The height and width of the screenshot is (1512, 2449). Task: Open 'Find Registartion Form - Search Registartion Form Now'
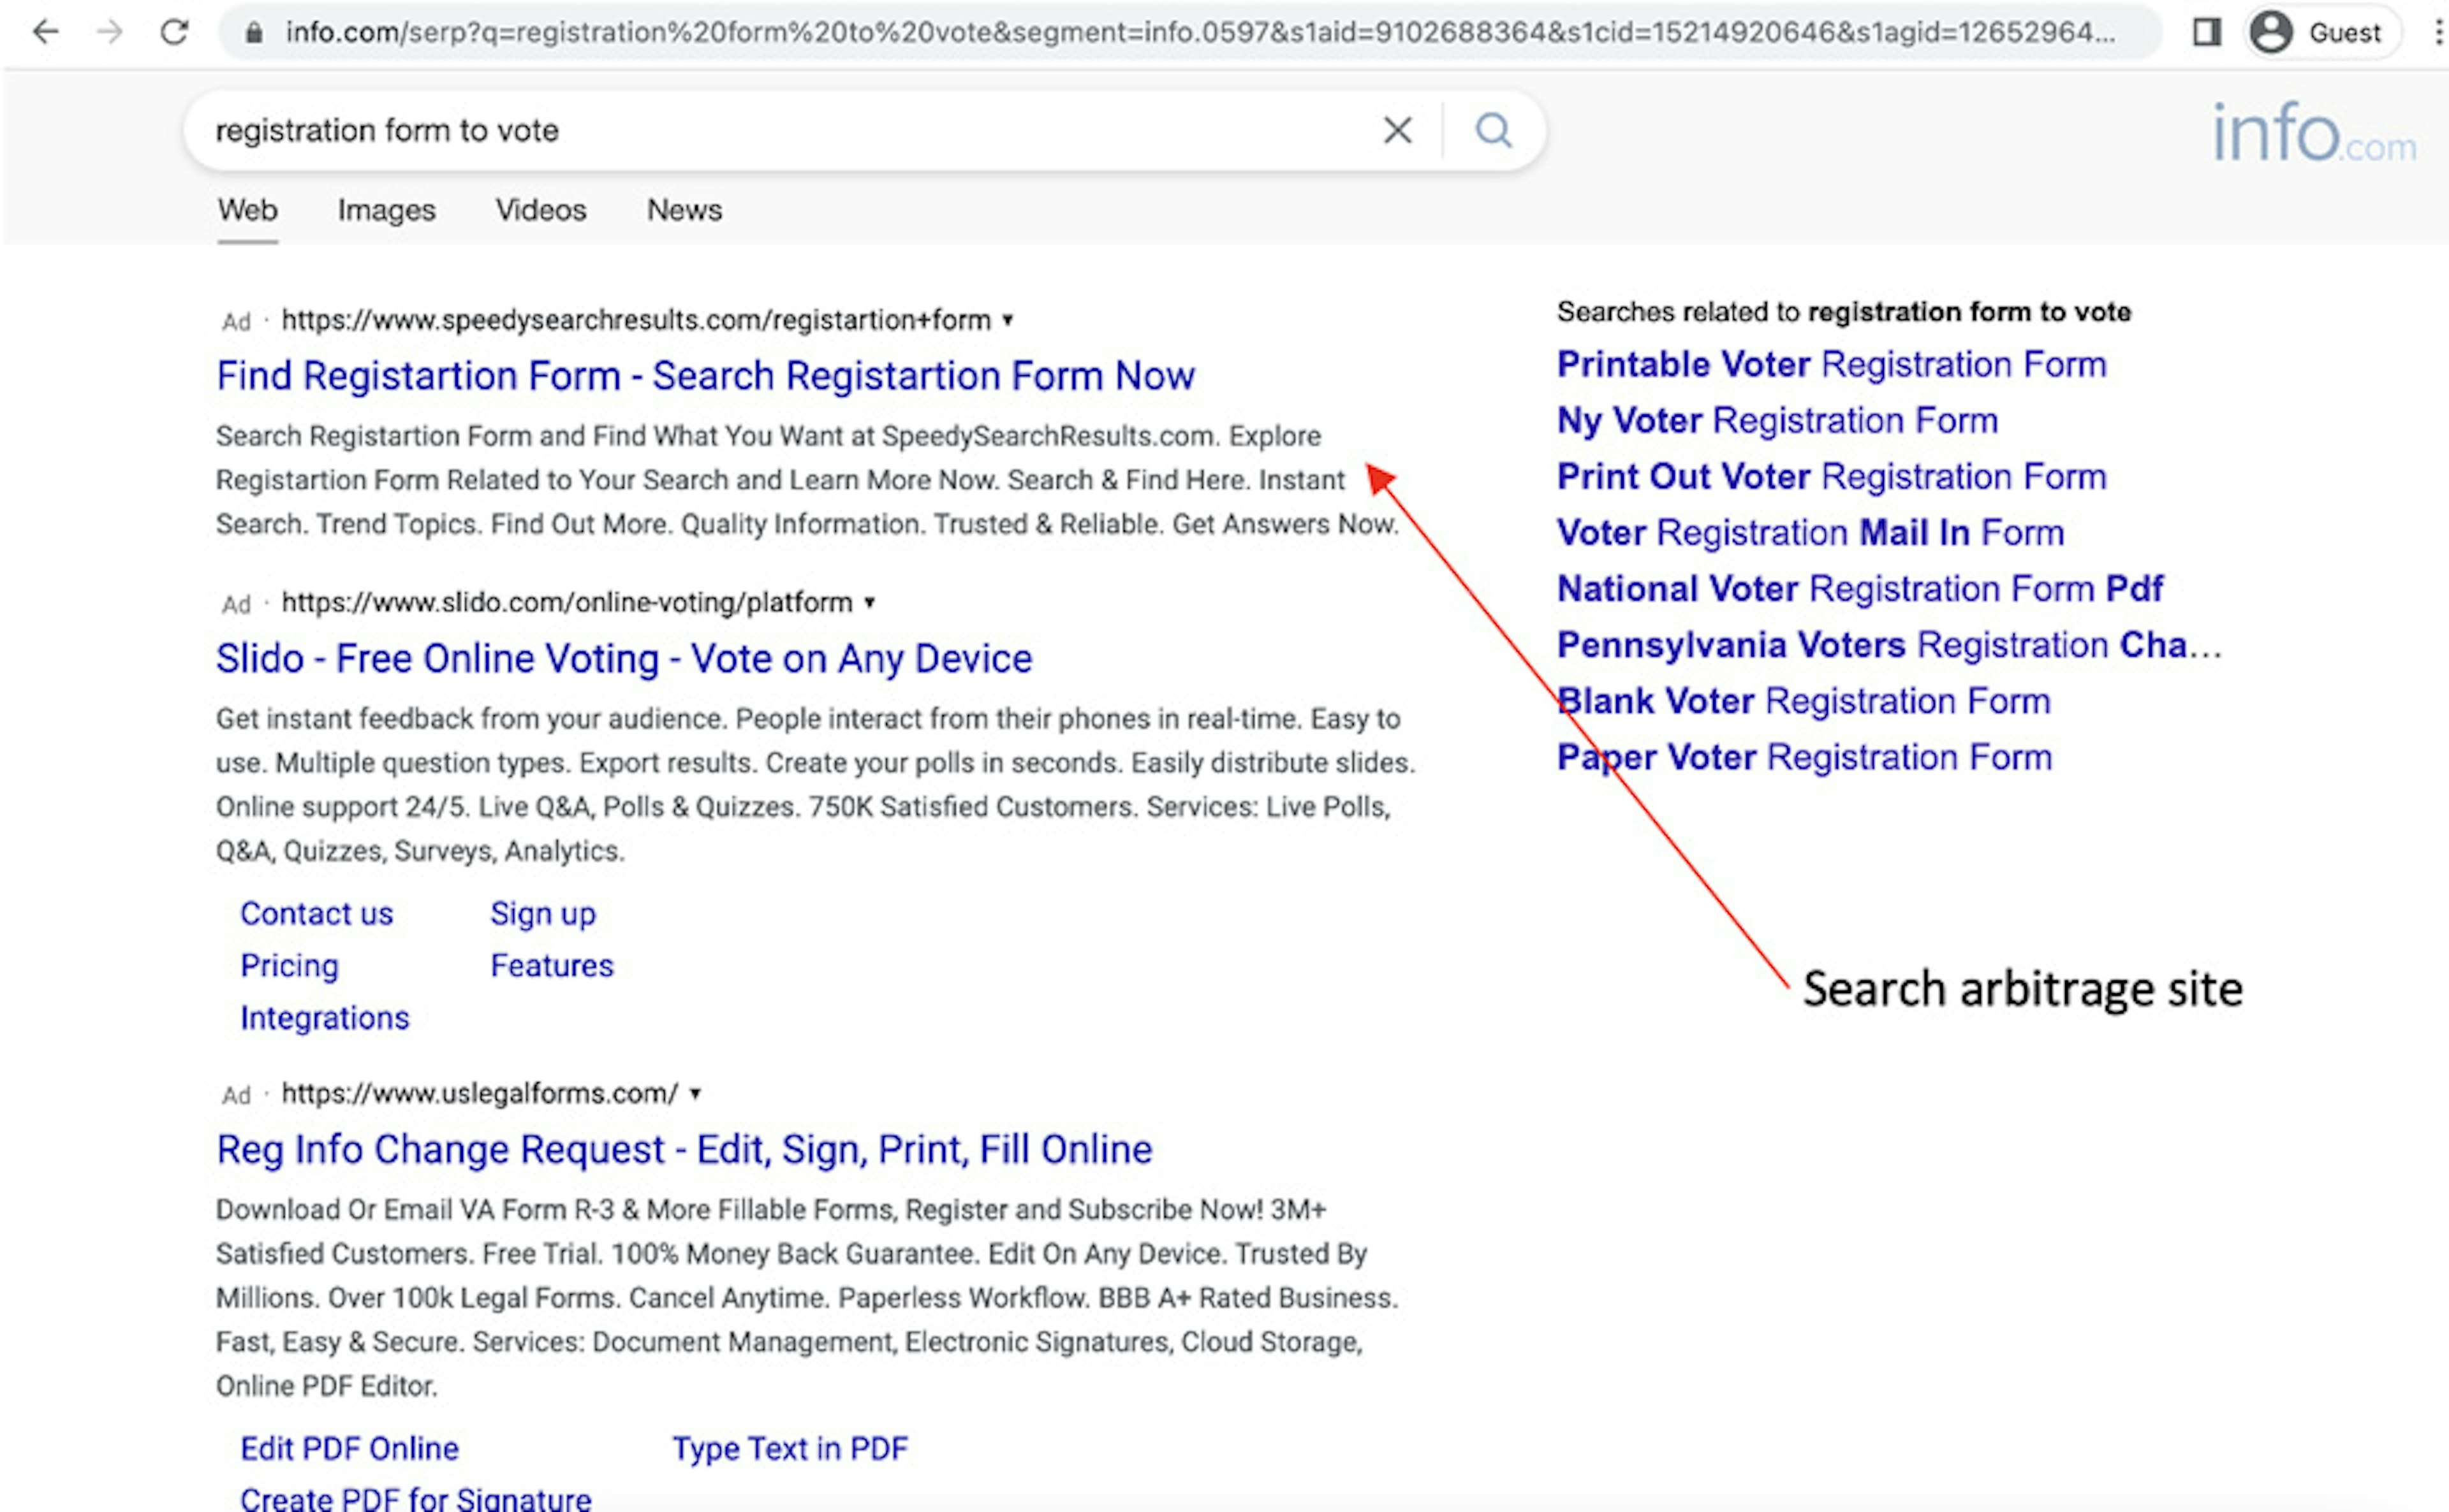point(705,376)
